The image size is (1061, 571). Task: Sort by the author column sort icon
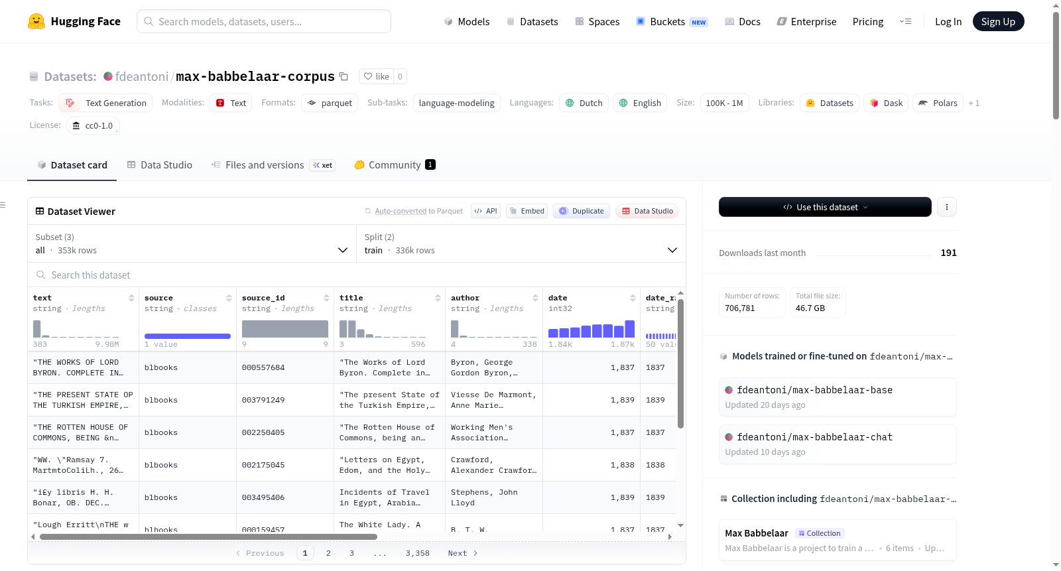(535, 298)
